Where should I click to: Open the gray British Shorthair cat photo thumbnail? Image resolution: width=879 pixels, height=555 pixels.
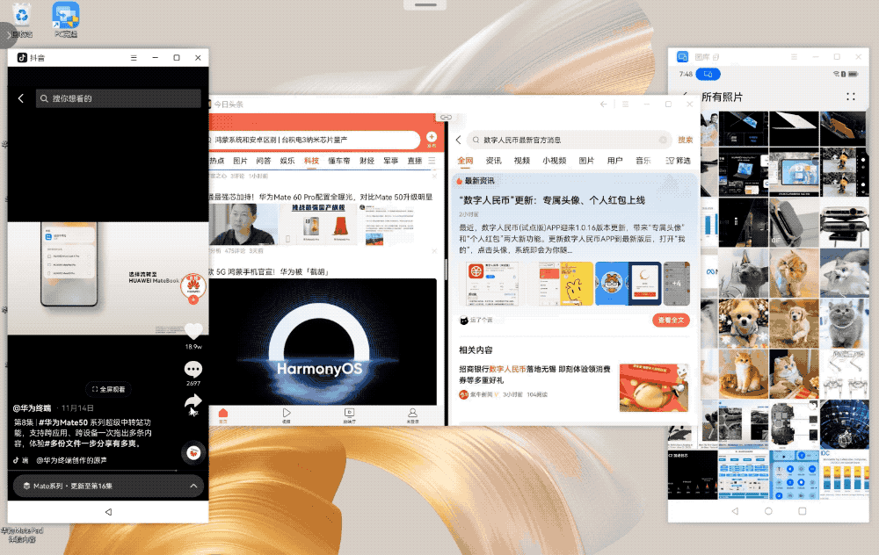pos(844,323)
